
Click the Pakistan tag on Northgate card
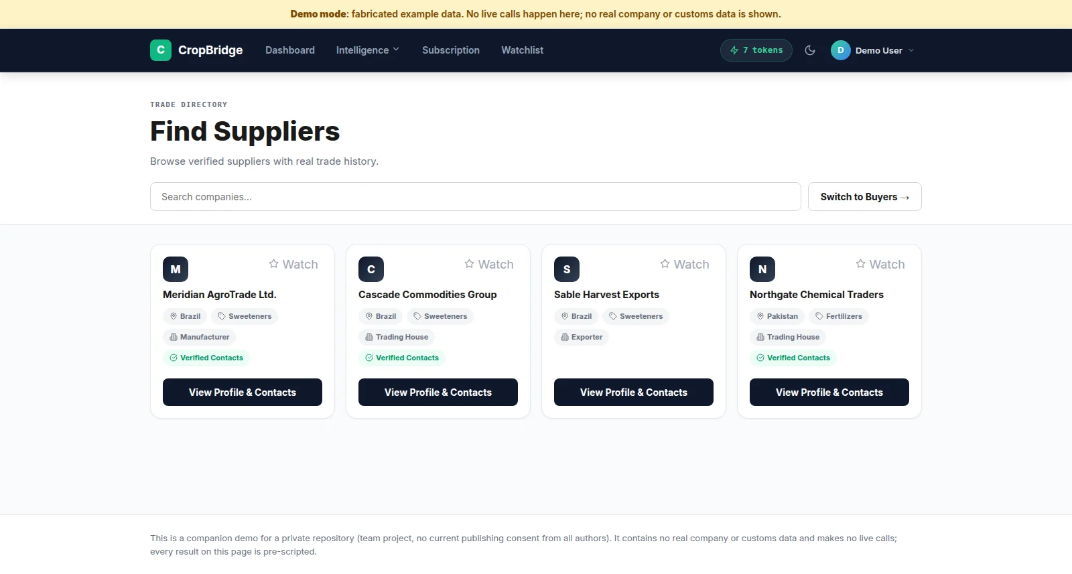777,316
